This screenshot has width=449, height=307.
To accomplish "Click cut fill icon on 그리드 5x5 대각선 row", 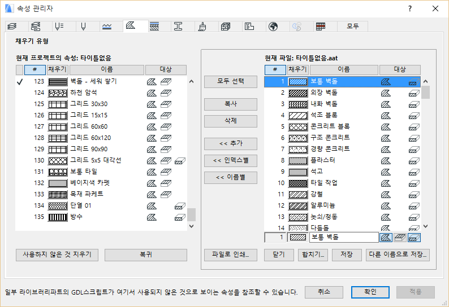I will (180, 161).
